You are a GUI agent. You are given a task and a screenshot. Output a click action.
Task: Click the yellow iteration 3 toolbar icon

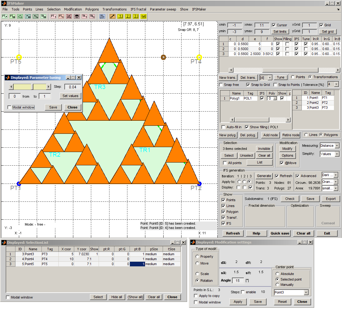(x=136, y=16)
